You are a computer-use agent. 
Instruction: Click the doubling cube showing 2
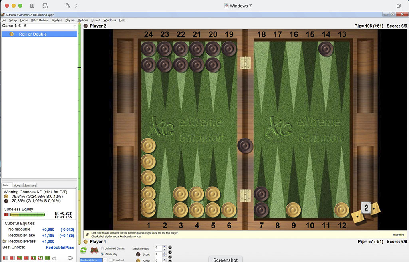coord(367,208)
